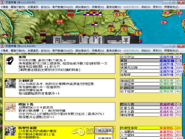
Task: Click the Tibetan flag marker on the map
Action: pyautogui.click(x=5, y=35)
